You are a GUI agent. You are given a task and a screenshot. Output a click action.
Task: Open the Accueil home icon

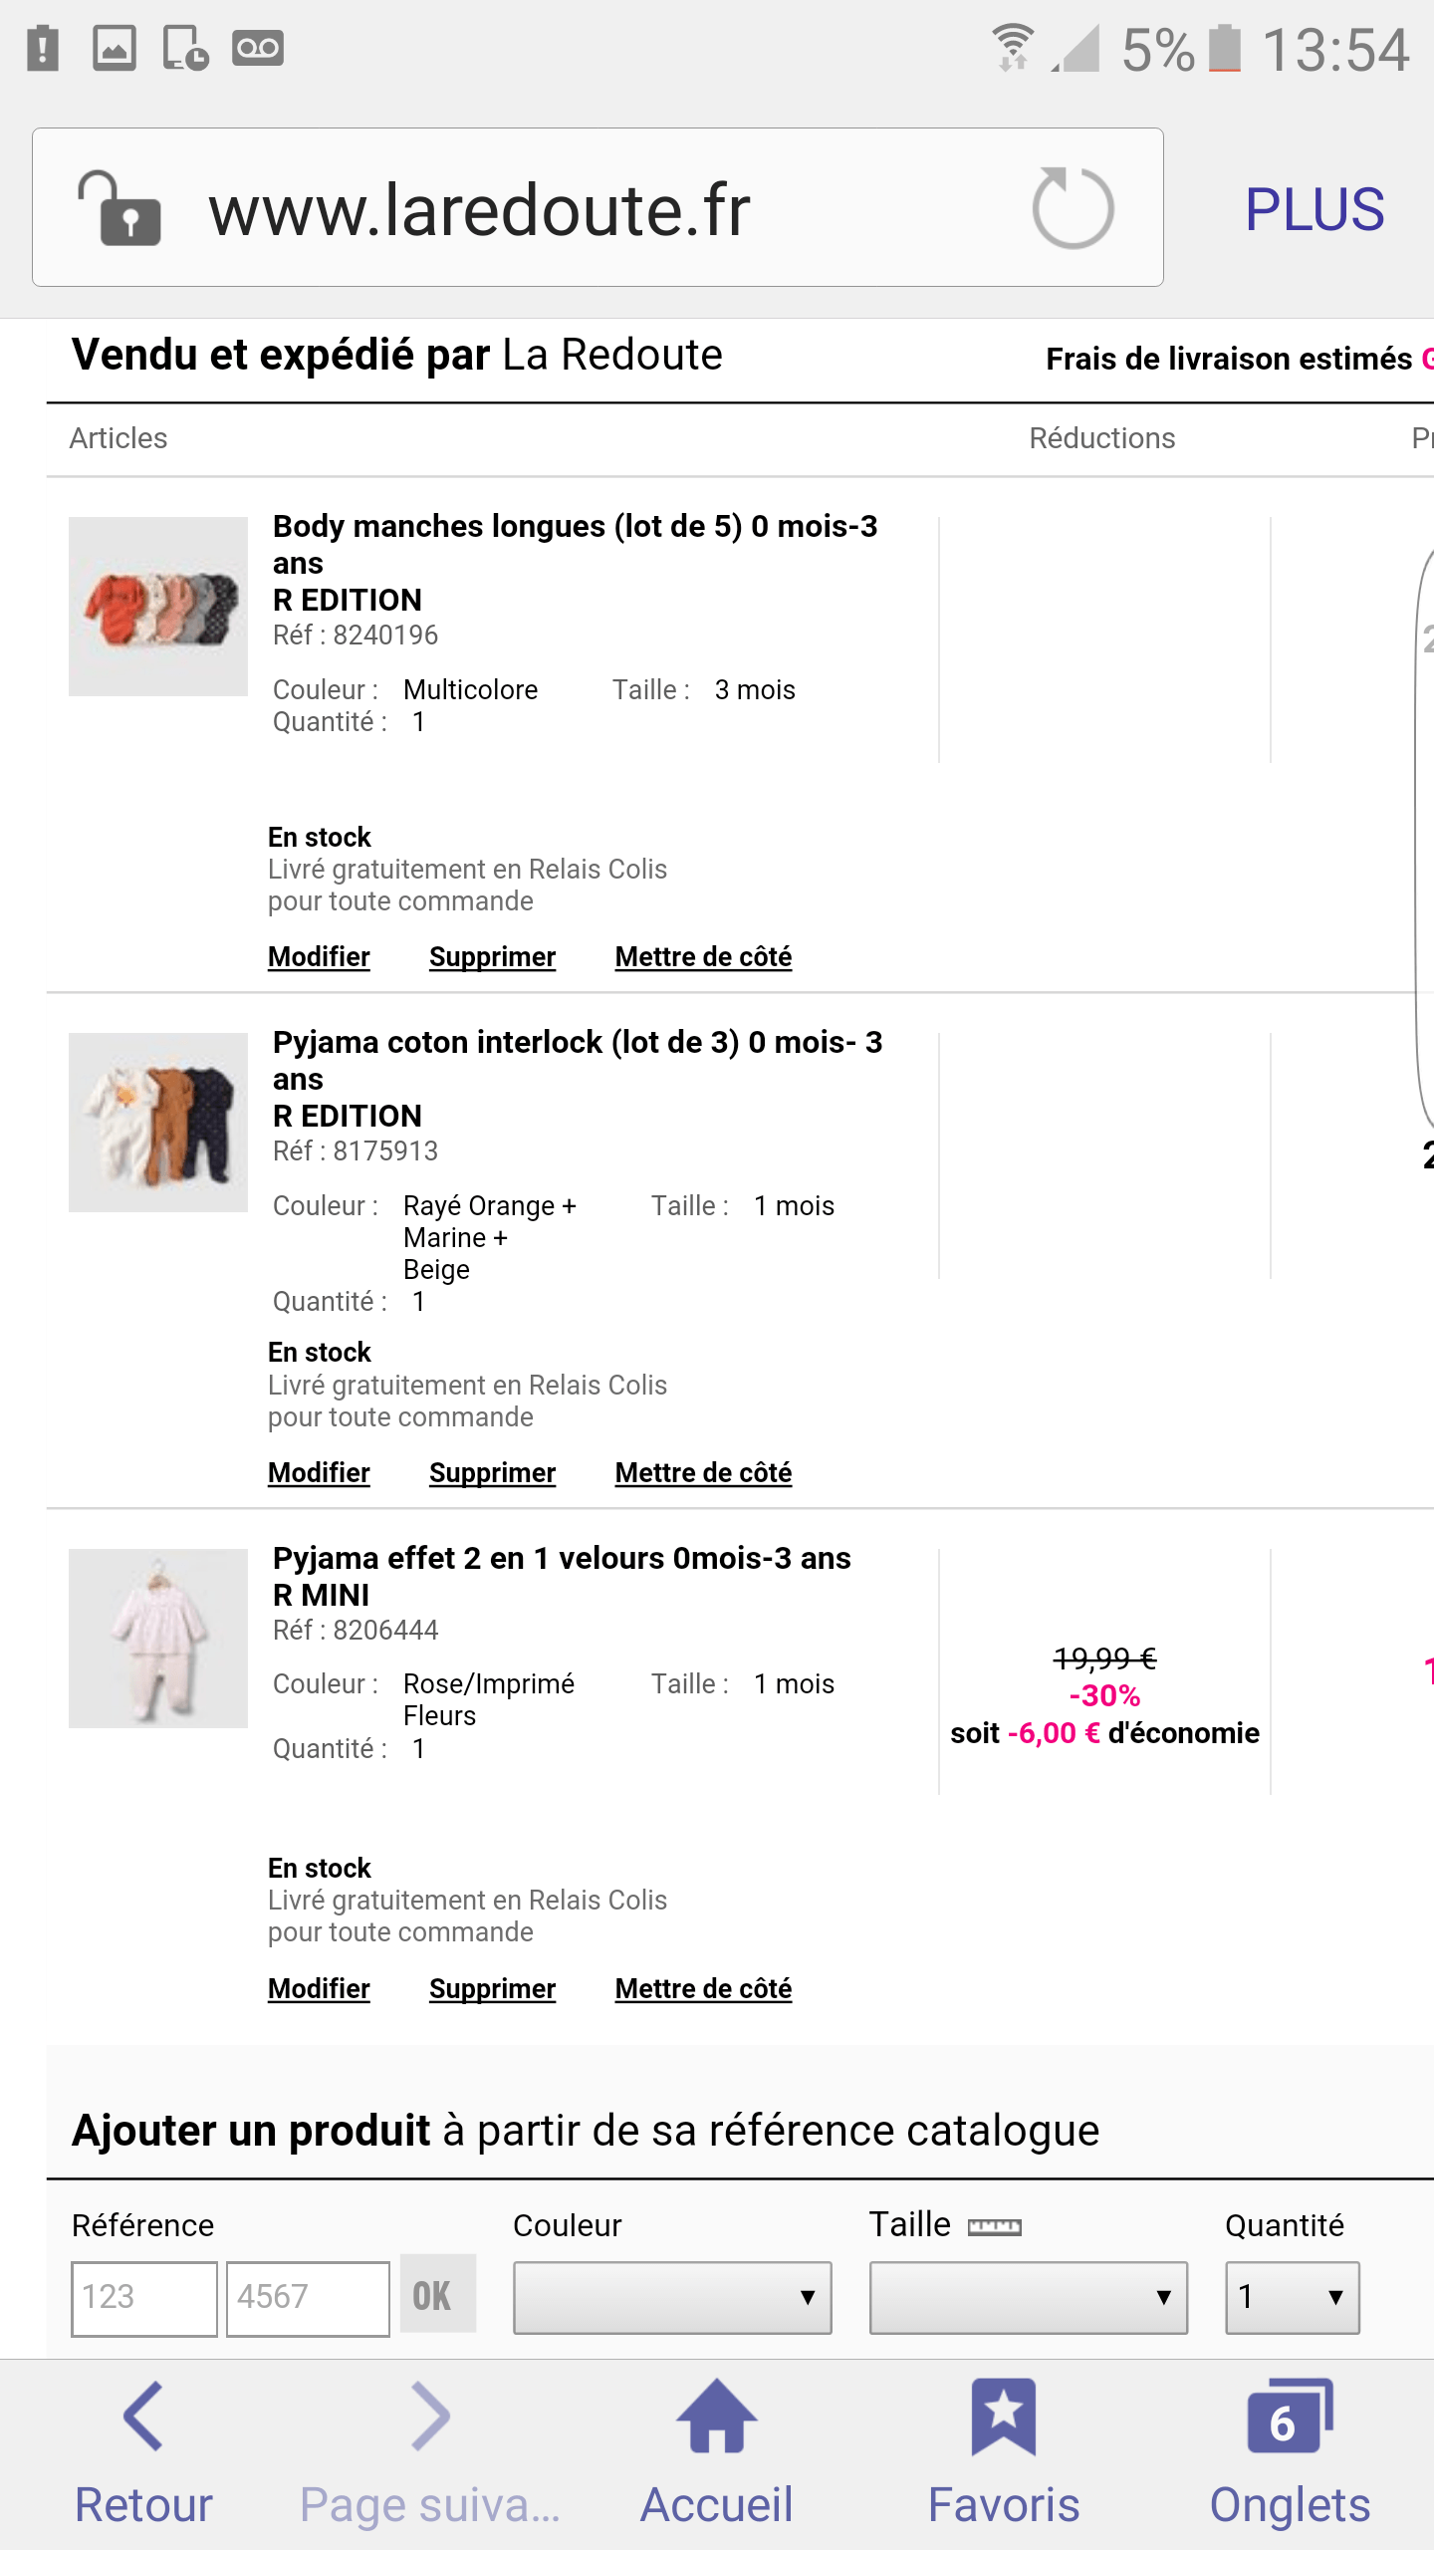716,2418
